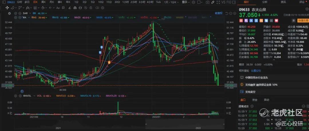Zoom in chart with plus icon
The height and width of the screenshot is (131, 309).
pos(235,13)
